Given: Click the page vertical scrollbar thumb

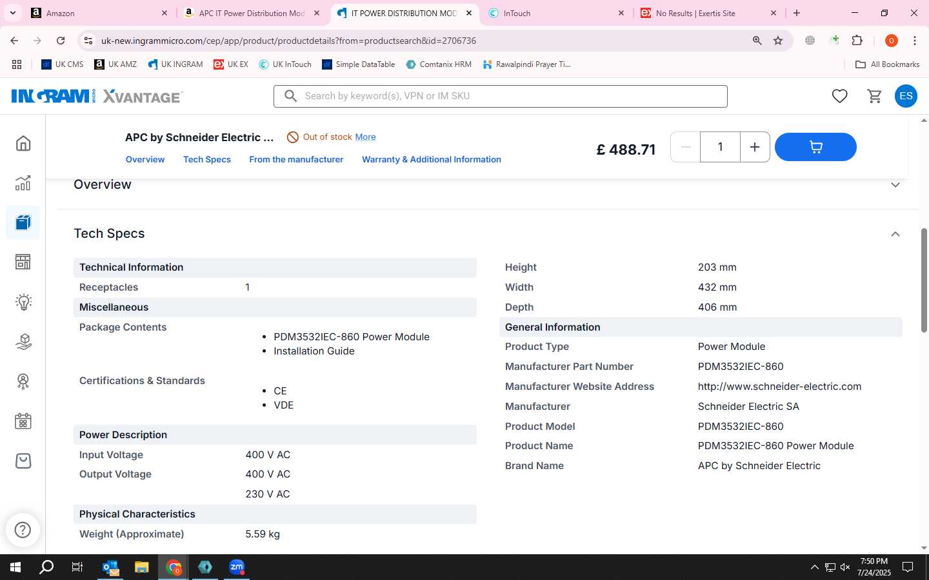Looking at the screenshot, I should tap(924, 280).
